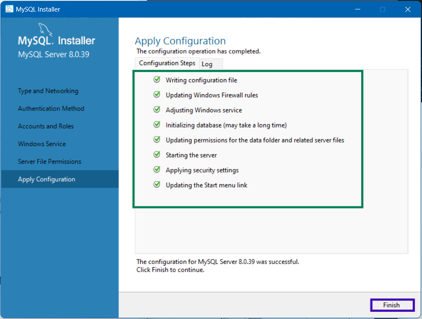This screenshot has height=319, width=422.
Task: Click checkmark icon beside Initializing database
Action: [157, 125]
